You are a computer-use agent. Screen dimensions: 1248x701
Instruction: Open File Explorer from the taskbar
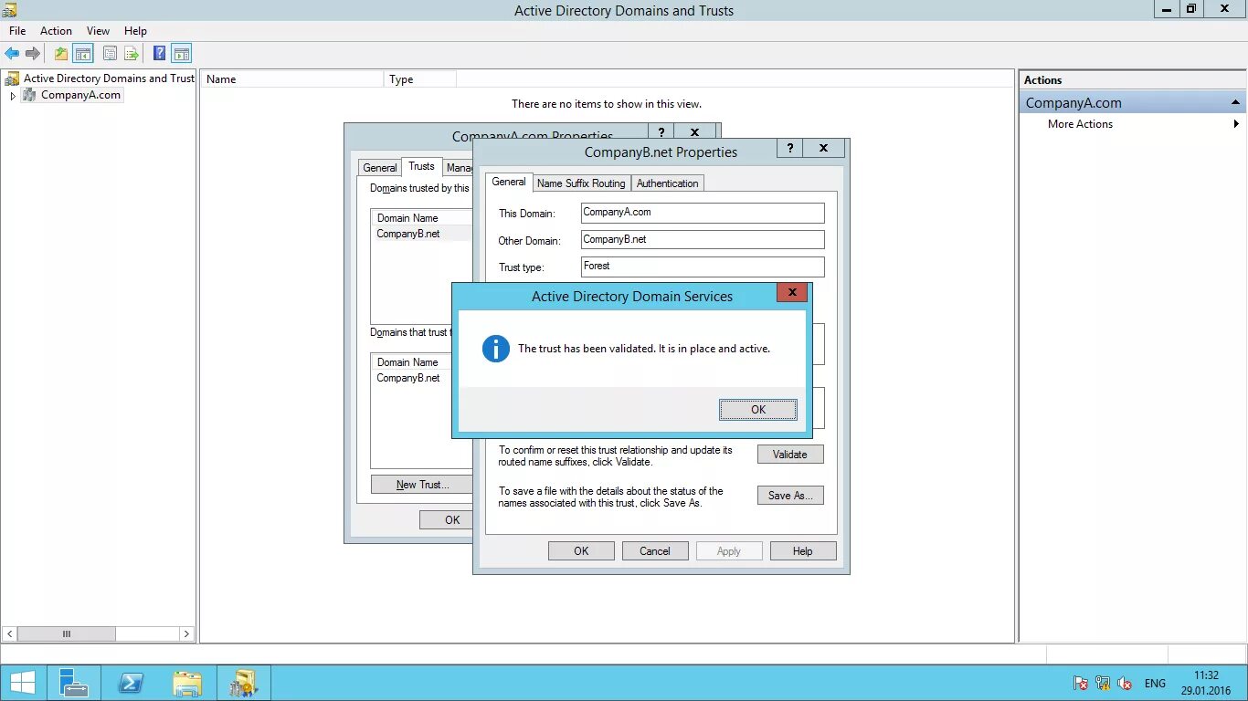pos(187,683)
